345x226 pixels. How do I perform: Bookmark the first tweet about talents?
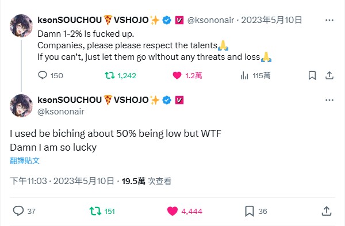[x=312, y=75]
